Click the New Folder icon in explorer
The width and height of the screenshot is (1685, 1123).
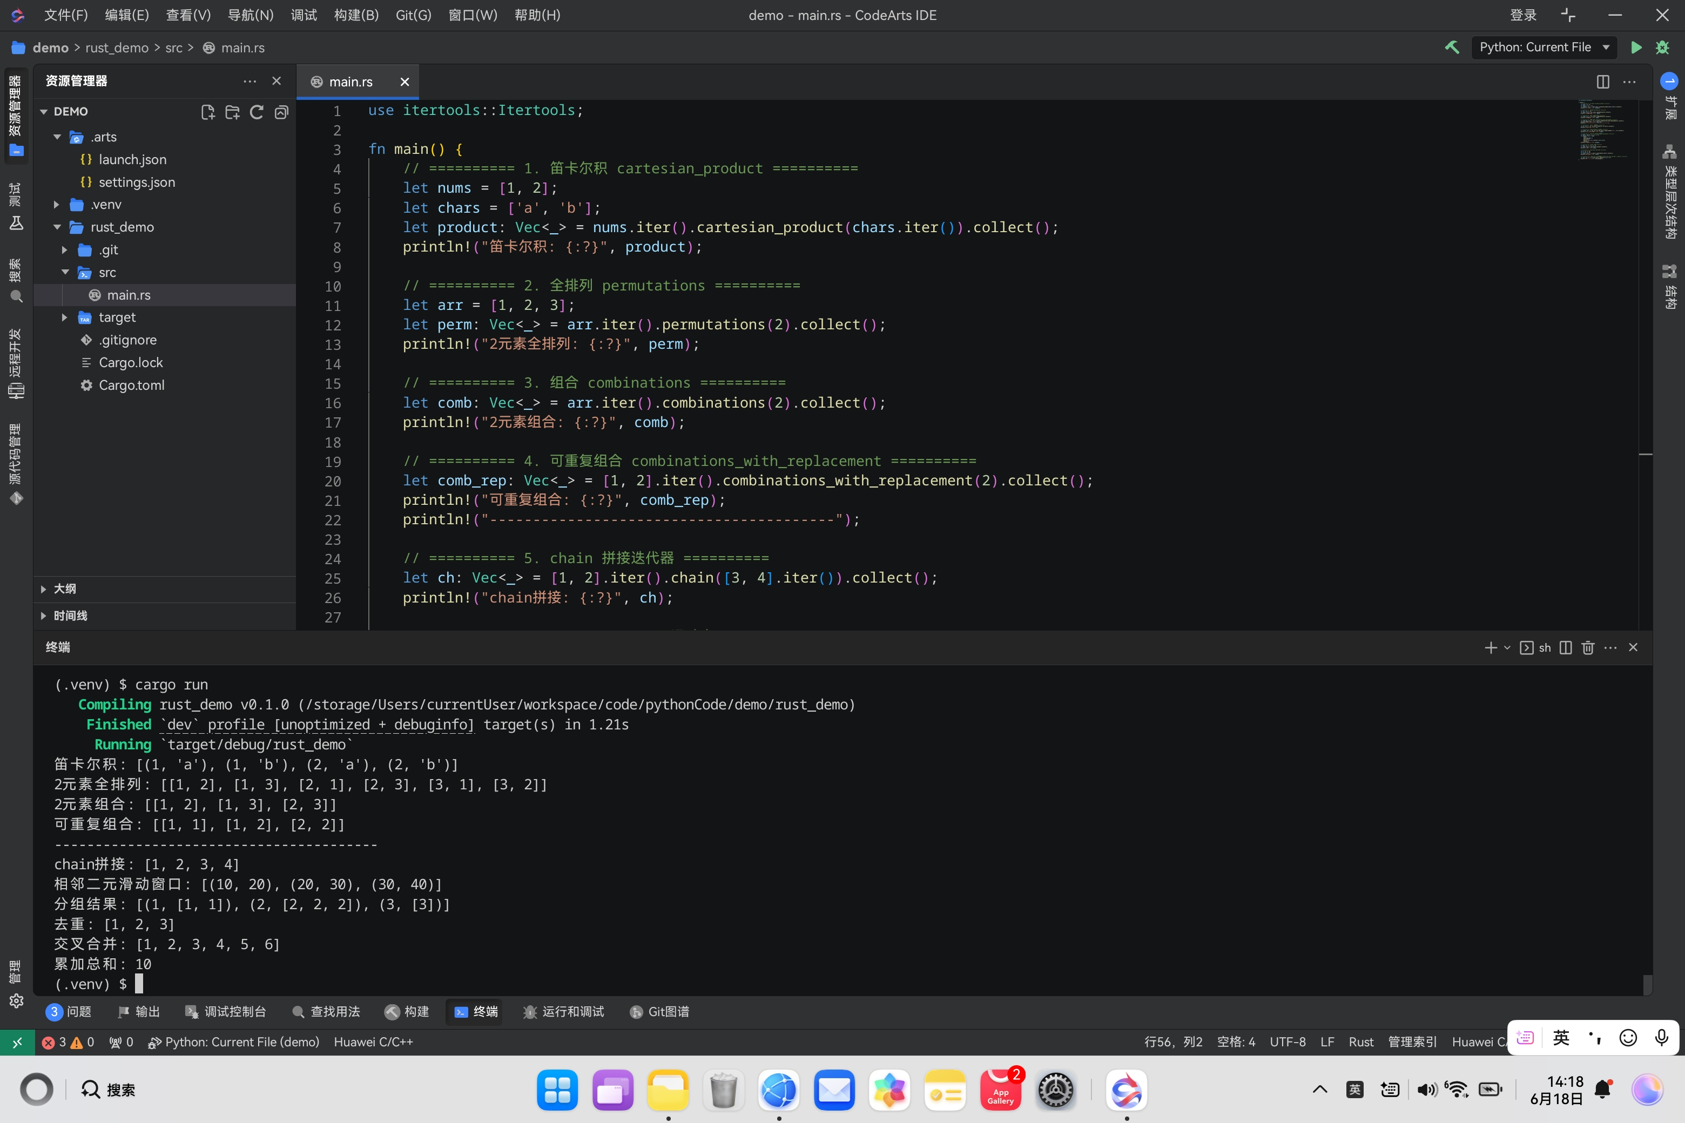(x=232, y=112)
